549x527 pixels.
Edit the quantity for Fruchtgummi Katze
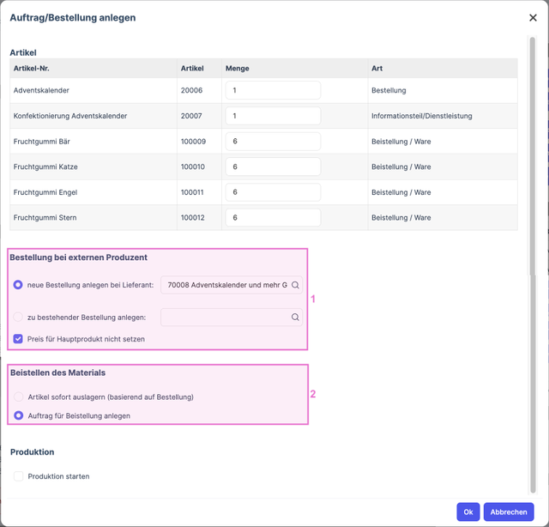tap(273, 167)
